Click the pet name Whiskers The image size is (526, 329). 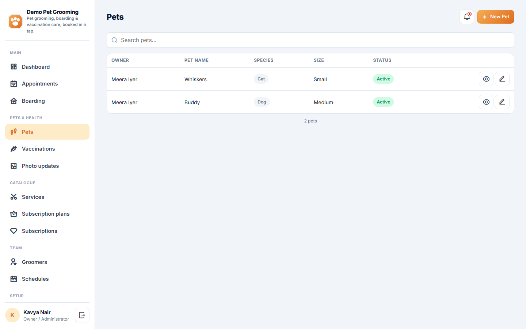[x=195, y=79]
